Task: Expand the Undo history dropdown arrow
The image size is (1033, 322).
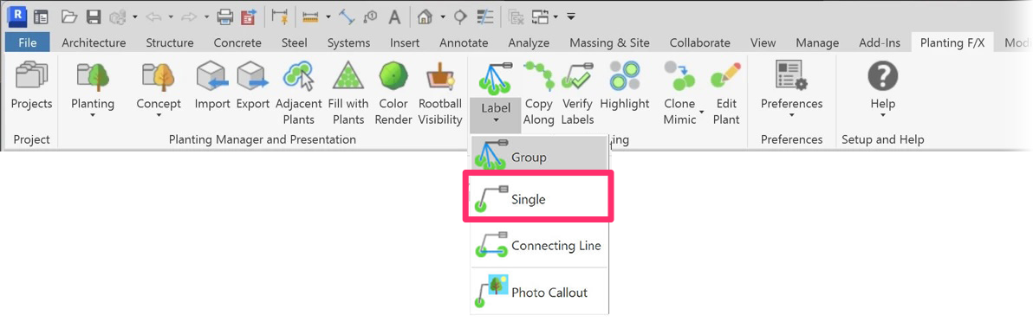Action: [171, 16]
